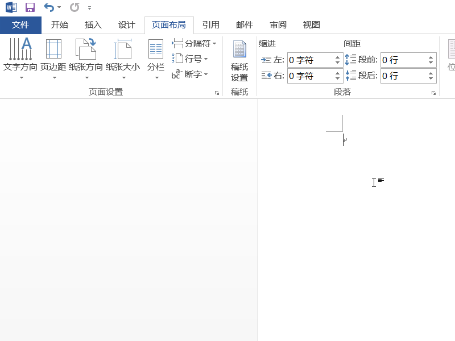455x341 pixels.
Task: Open the 审阅 tab
Action: [278, 25]
